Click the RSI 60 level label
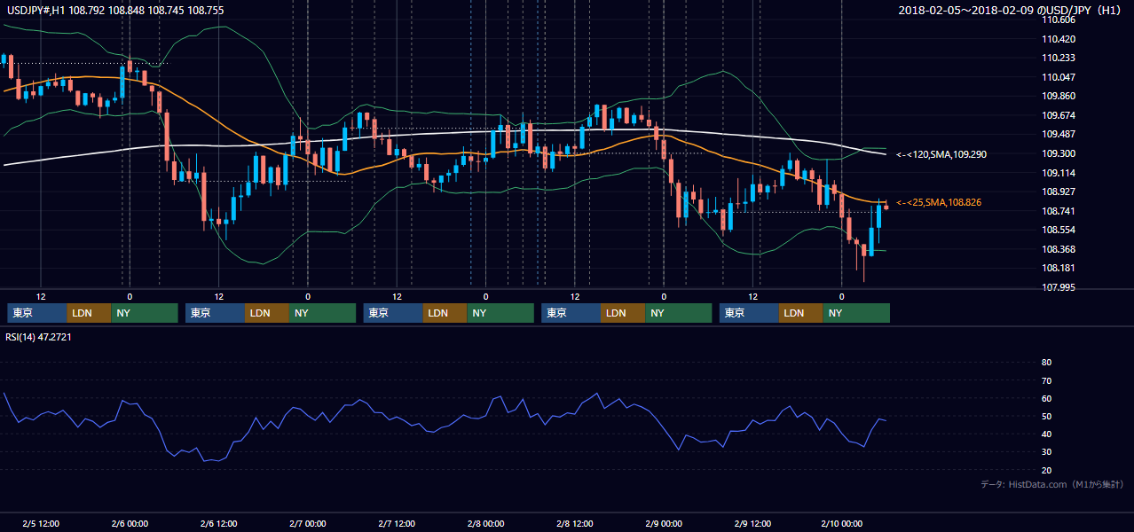The image size is (1134, 532). click(x=1046, y=398)
